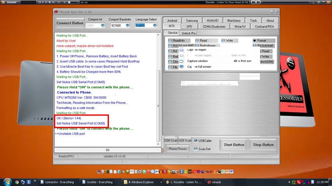The image size is (332, 186).
Task: Open Google Chrome from the taskbar
Action: 17,182
